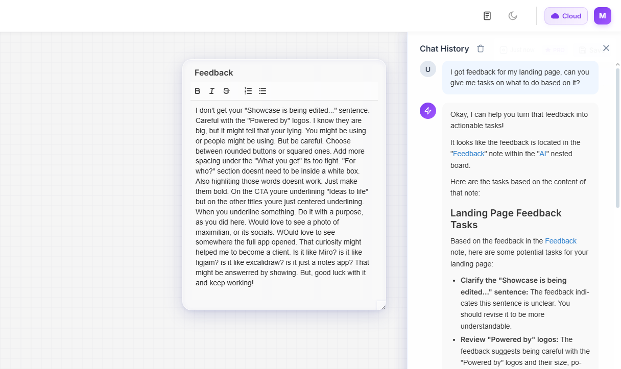This screenshot has width=621, height=369.
Task: Click the Feedback note title
Action: [x=214, y=72]
